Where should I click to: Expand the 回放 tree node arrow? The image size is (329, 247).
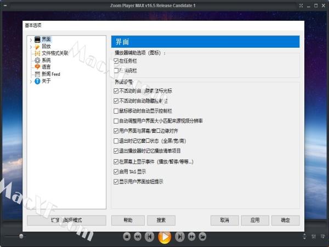(x=31, y=47)
